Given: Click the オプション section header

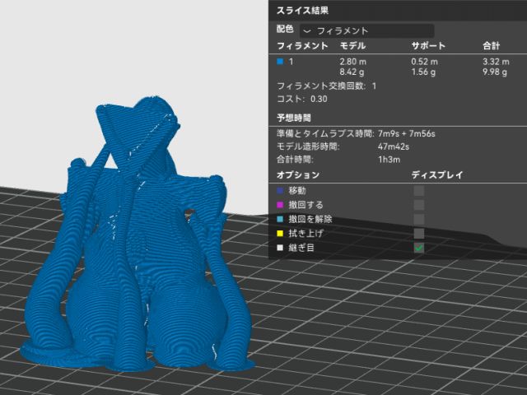Looking at the screenshot, I should pos(297,175).
